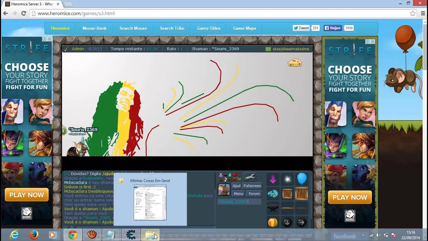428x241 pixels.
Task: Bookmark the page with star icon
Action: [x=413, y=13]
